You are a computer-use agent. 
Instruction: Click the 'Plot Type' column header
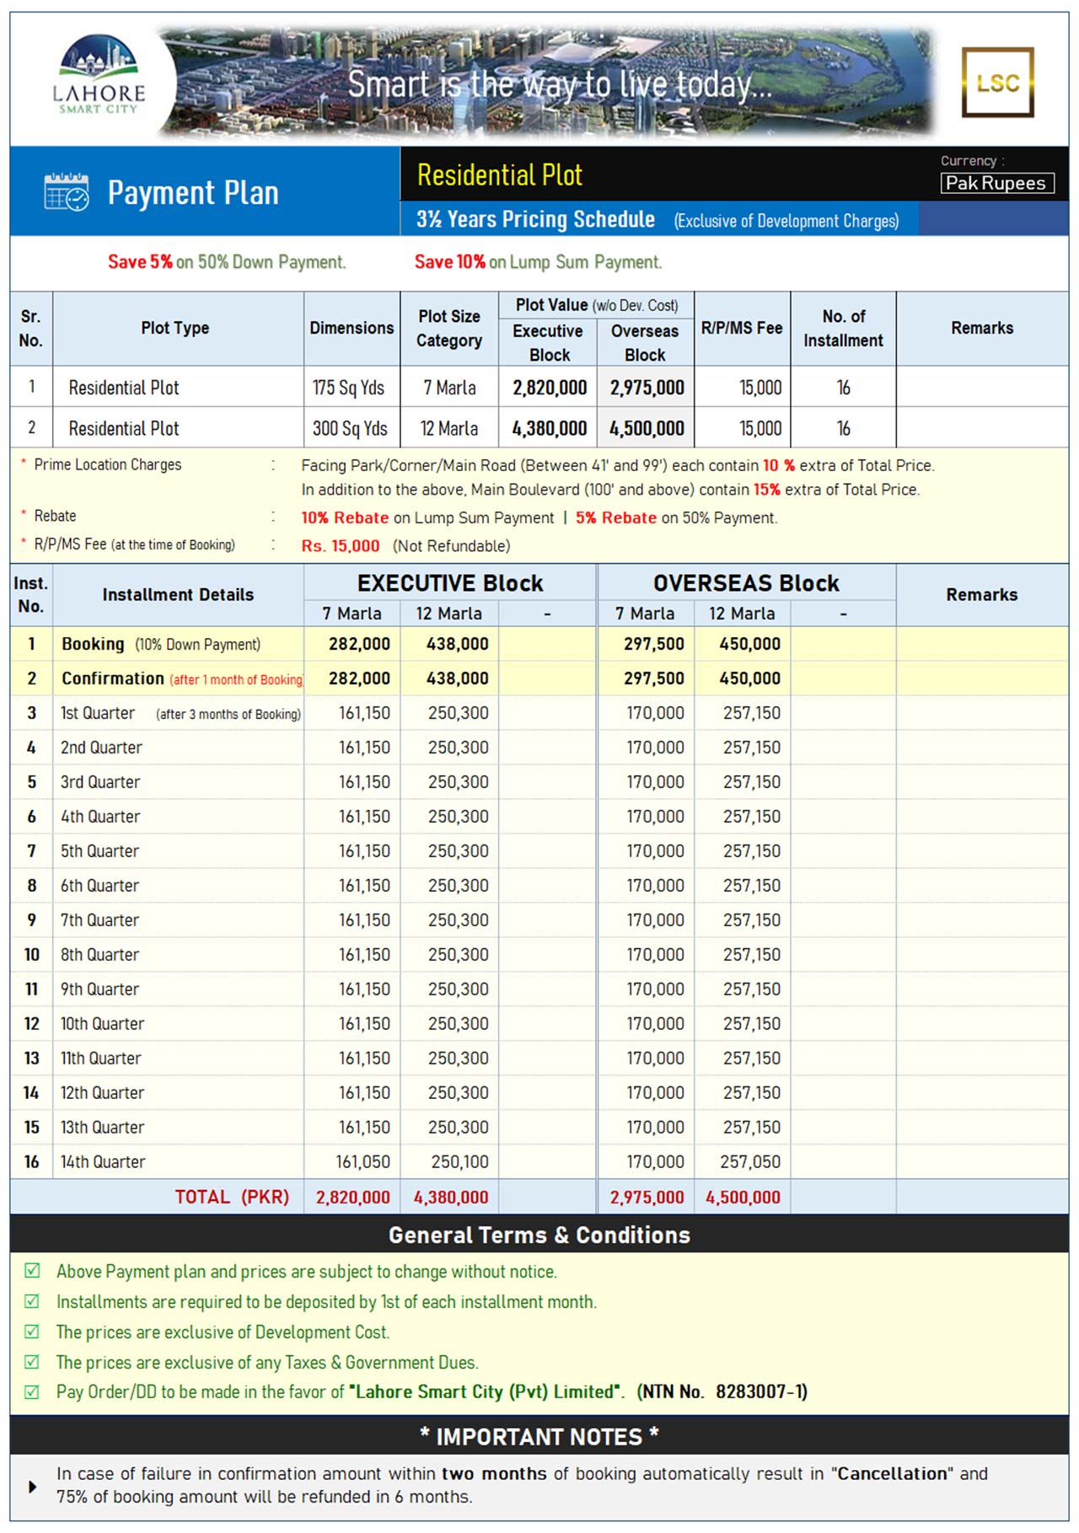[x=175, y=328]
